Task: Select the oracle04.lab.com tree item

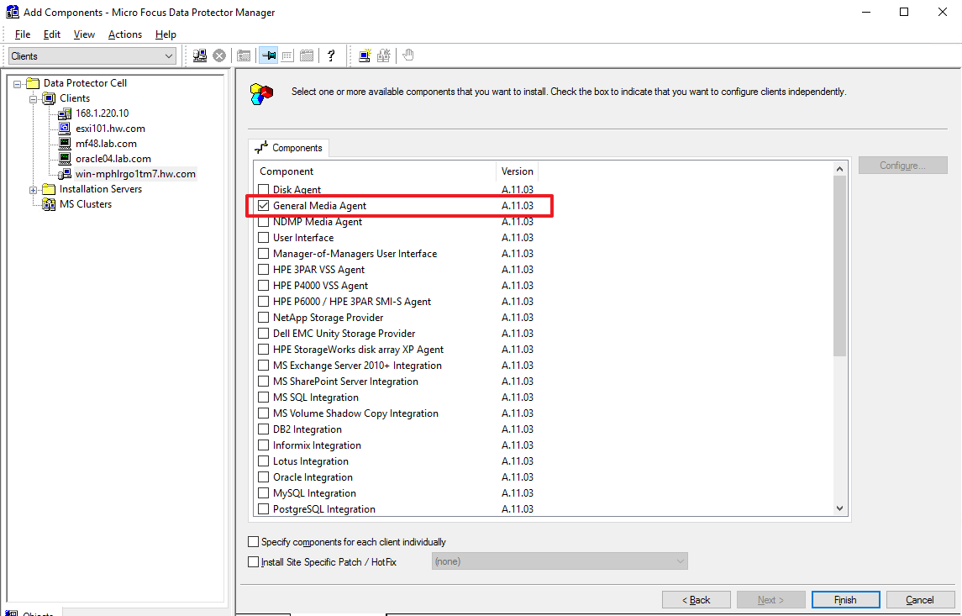Action: pyautogui.click(x=113, y=159)
